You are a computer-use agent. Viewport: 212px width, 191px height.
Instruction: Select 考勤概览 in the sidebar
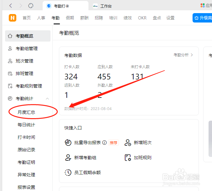[x=28, y=36]
